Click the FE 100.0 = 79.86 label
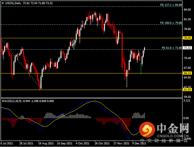Image resolution: width=194 pixels, height=147 pixels. [x=171, y=23]
